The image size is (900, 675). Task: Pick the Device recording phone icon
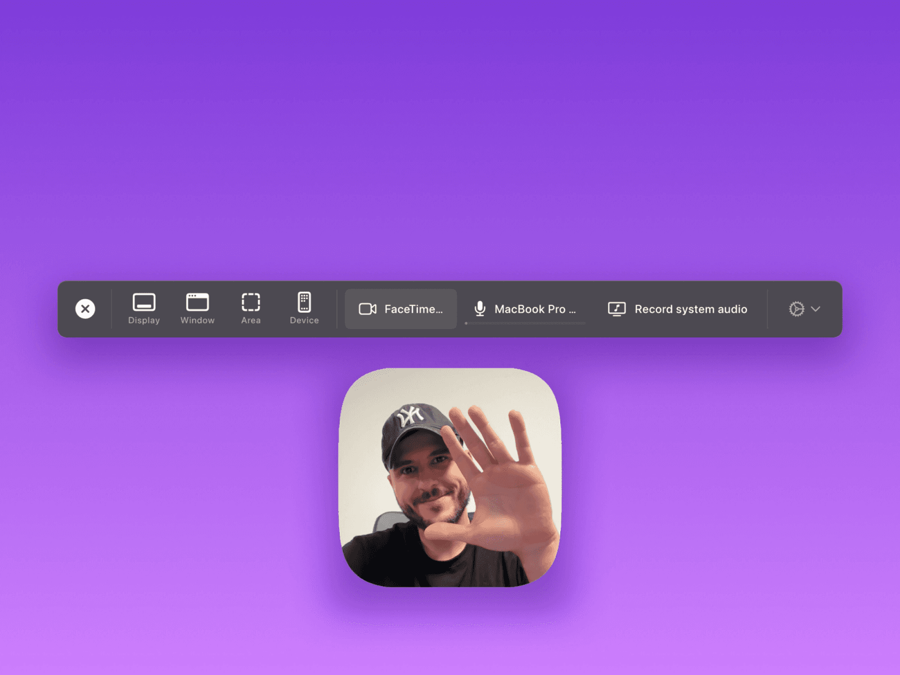[304, 302]
